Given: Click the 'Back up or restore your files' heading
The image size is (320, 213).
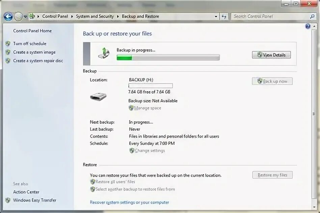Looking at the screenshot, I should [117, 34].
